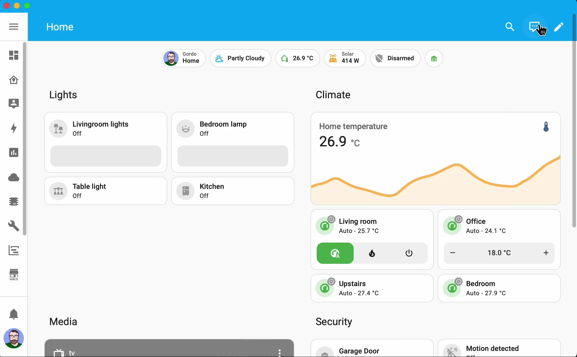Open the History panel chart icon
The height and width of the screenshot is (357, 577).
point(14,152)
